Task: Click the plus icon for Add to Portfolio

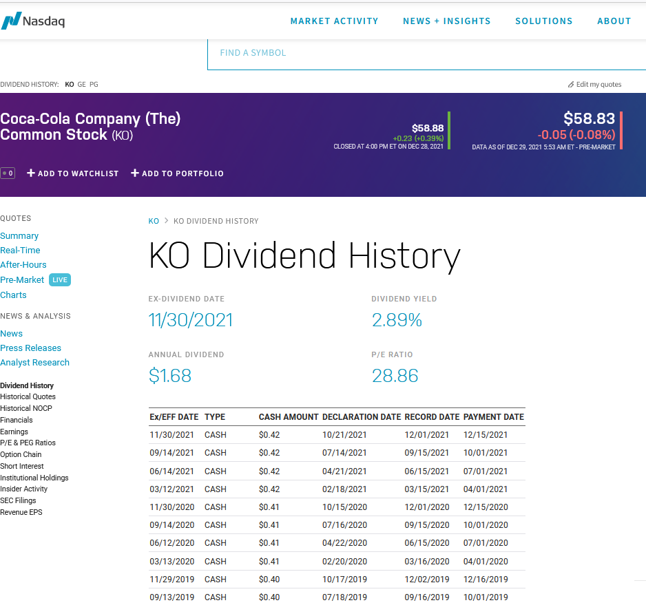Action: click(x=135, y=173)
